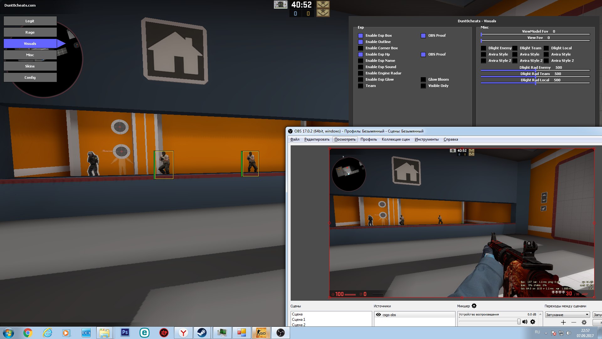Remove scene transition with minus icon
602x339 pixels.
pos(574,322)
